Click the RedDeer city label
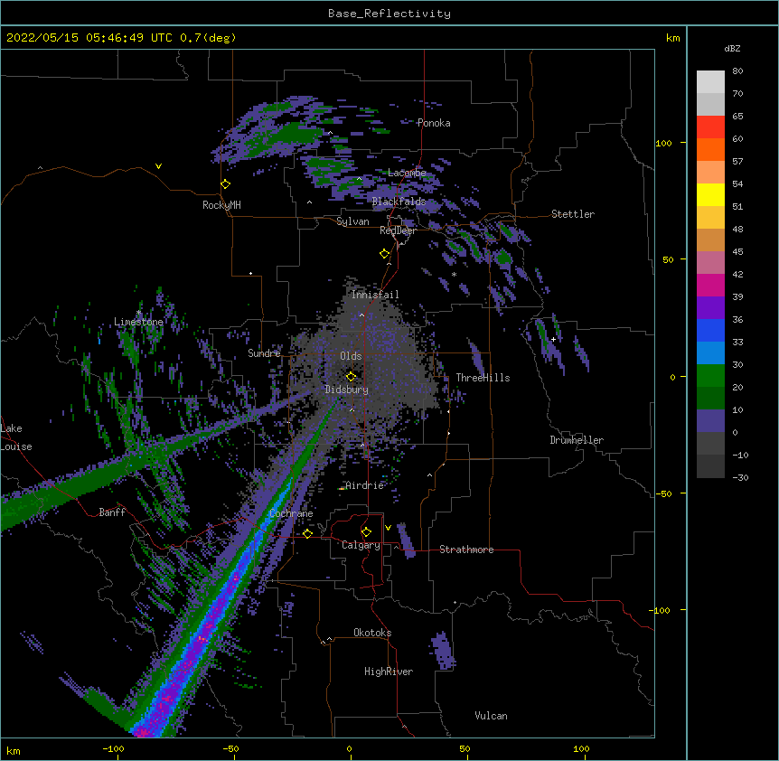The width and height of the screenshot is (779, 761). [x=398, y=230]
